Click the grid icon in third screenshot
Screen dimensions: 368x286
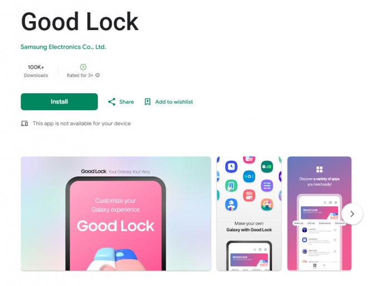coord(319,169)
